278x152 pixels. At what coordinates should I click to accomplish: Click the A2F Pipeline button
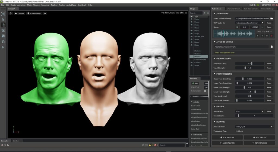[x=227, y=138]
